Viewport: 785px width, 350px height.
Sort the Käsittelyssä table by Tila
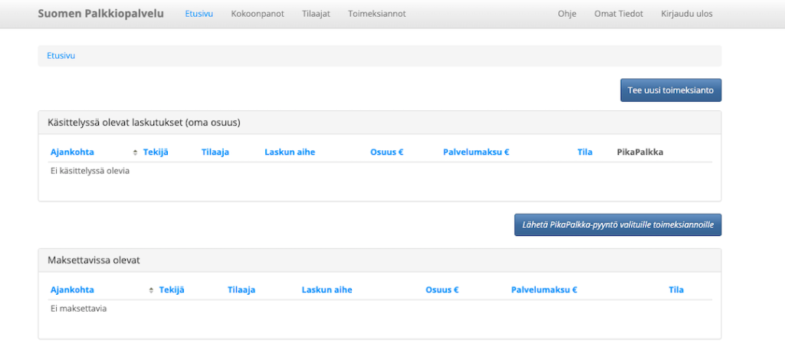[585, 152]
